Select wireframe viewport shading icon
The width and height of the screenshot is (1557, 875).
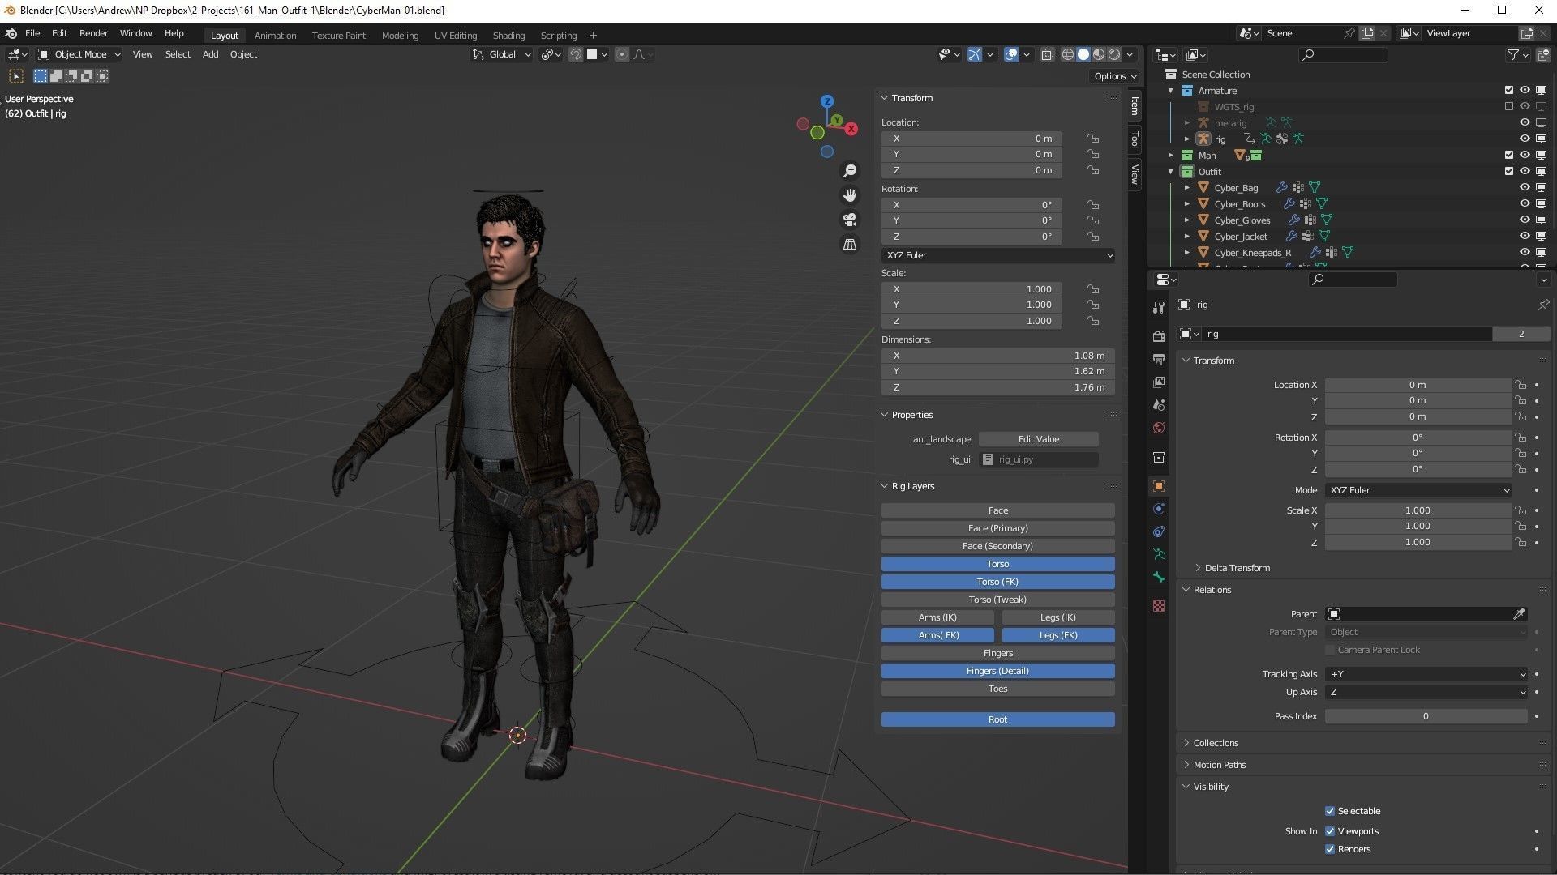pos(1068,54)
